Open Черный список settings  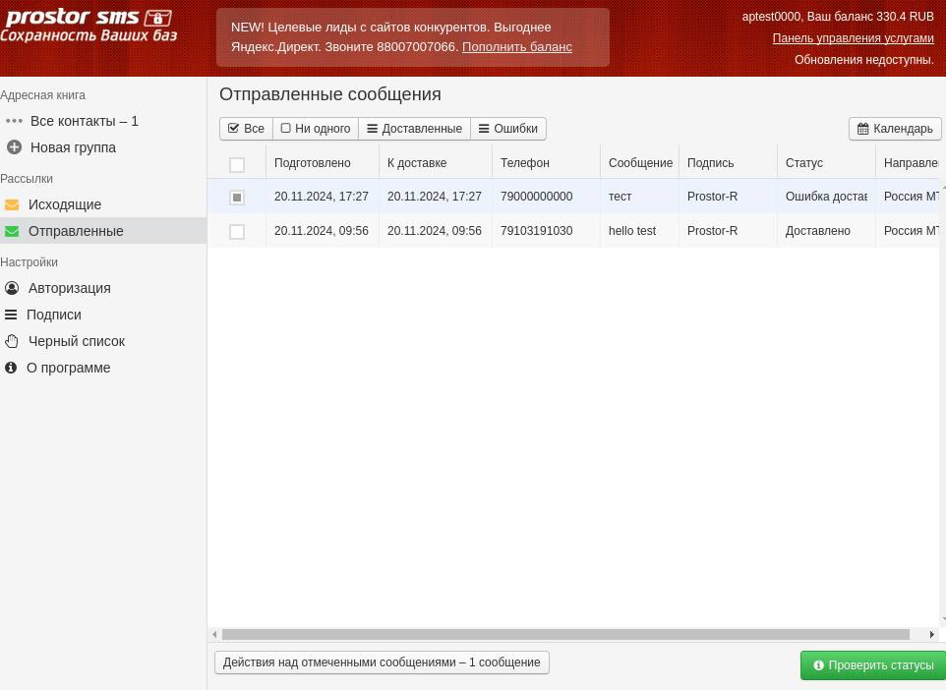(x=77, y=341)
